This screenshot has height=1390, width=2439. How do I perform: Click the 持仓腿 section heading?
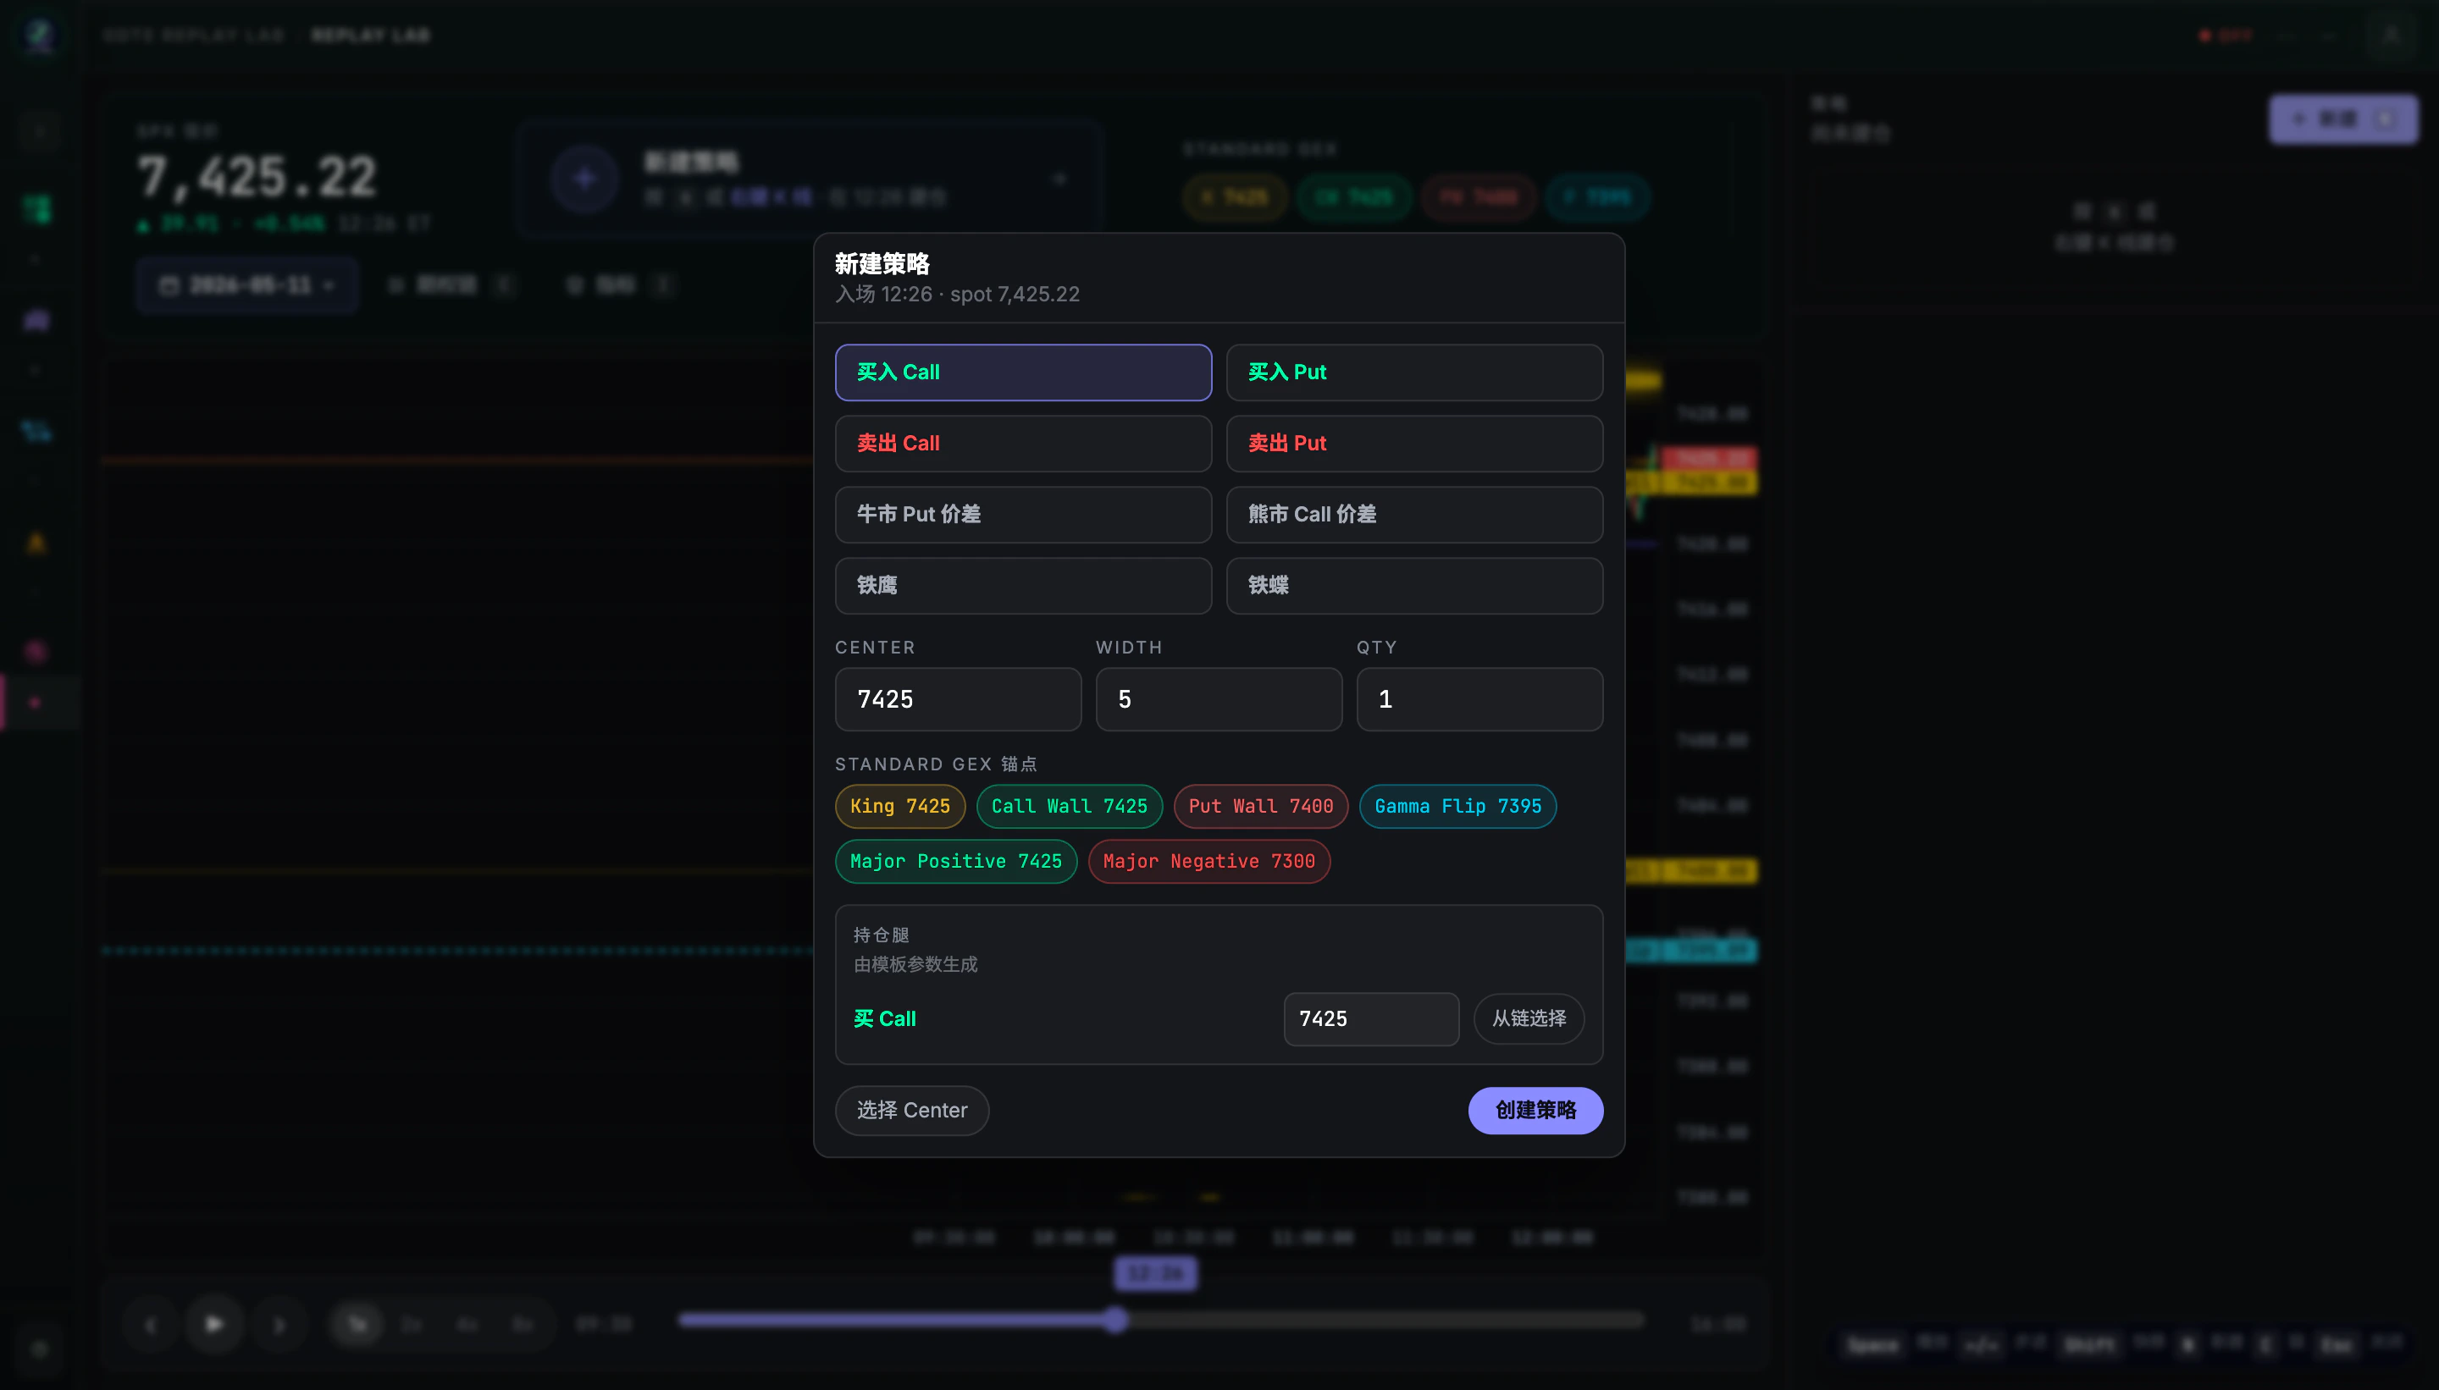882,935
